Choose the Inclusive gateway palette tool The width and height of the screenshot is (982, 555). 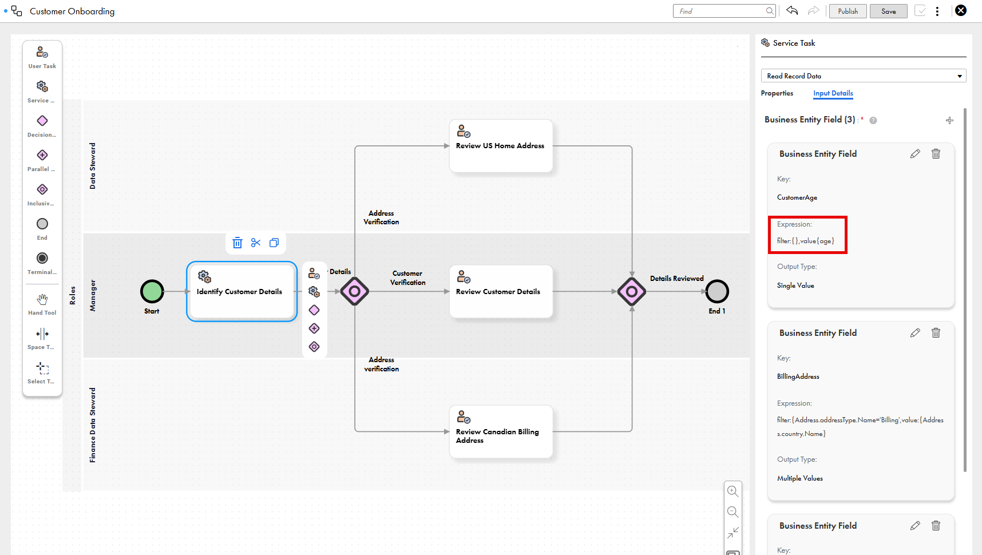click(x=42, y=195)
